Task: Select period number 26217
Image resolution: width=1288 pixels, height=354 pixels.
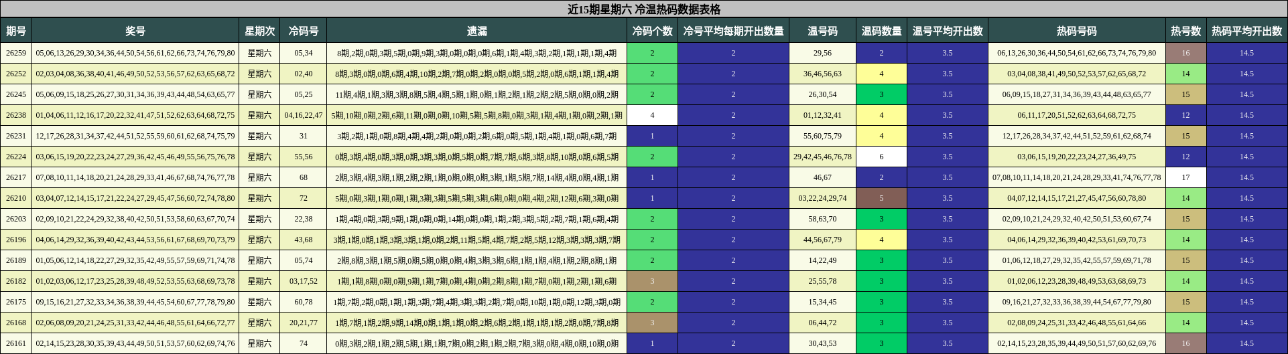Action: tap(16, 177)
